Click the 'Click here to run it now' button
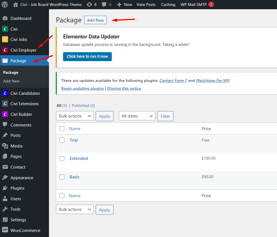Screen dimensions: 277x237 pyautogui.click(x=88, y=56)
